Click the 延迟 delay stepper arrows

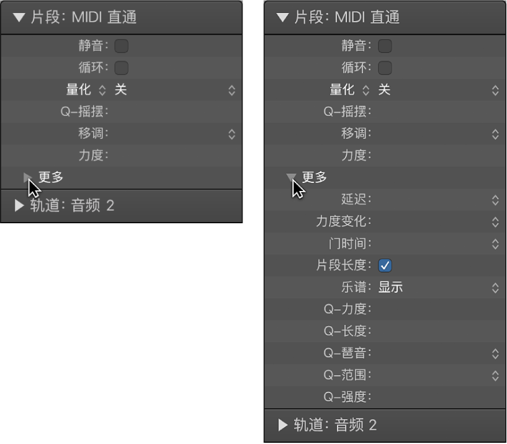click(495, 200)
